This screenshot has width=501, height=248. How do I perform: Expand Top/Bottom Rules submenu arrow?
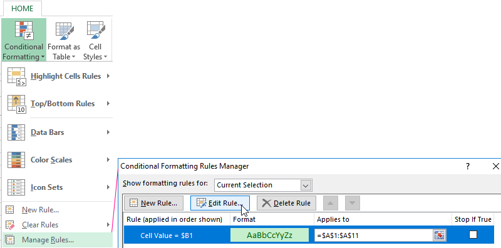click(108, 104)
